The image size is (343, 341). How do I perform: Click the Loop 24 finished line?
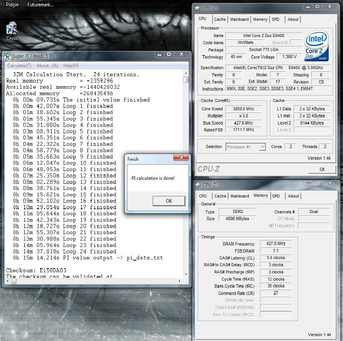click(65, 252)
